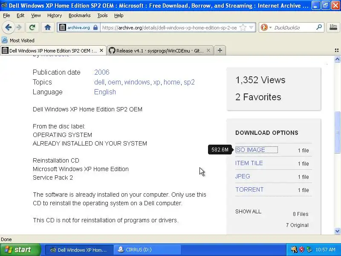Viewport: 341px width, 256px height.
Task: Click the '1,352 Views' text
Action: point(260,80)
